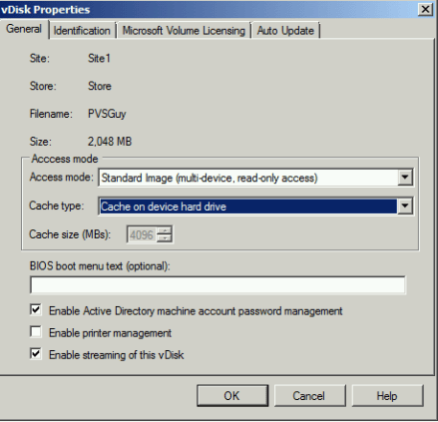Confirm with the OK button
Screen dimensions: 438x422
[x=232, y=396]
